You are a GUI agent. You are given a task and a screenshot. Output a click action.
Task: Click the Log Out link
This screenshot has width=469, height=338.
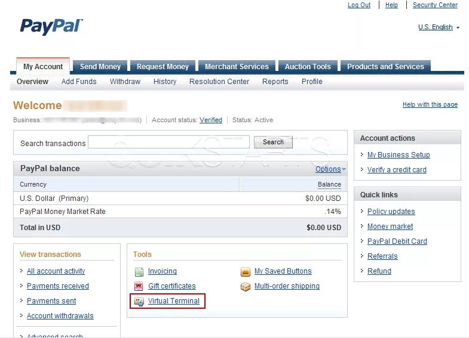(x=359, y=5)
